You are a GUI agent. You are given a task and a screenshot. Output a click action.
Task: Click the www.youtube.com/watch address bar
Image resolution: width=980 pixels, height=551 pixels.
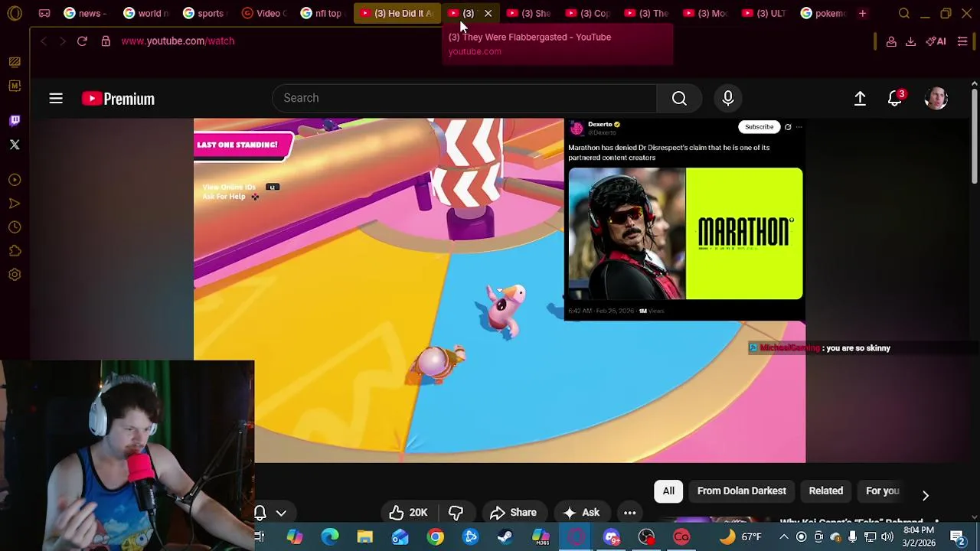pos(178,41)
